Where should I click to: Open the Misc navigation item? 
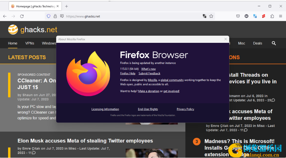coord(242,43)
